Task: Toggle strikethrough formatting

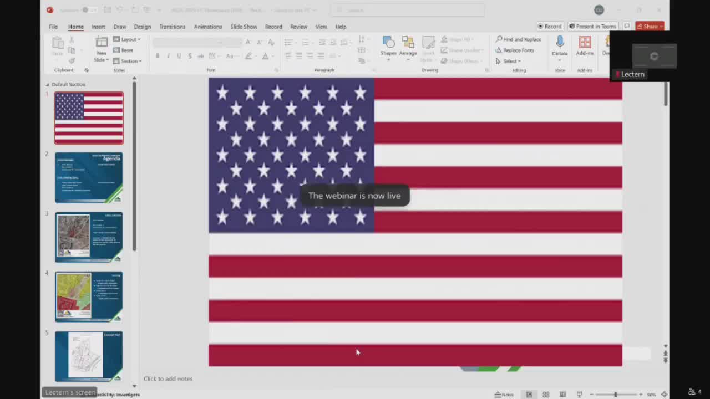Action: pos(201,55)
